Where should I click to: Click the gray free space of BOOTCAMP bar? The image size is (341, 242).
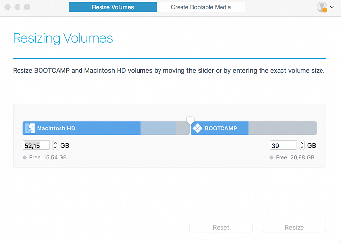tap(282, 128)
